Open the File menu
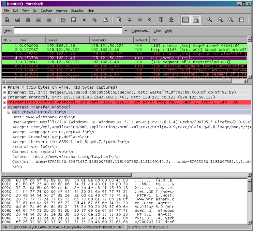This screenshot has height=231, width=253. pos(7,11)
